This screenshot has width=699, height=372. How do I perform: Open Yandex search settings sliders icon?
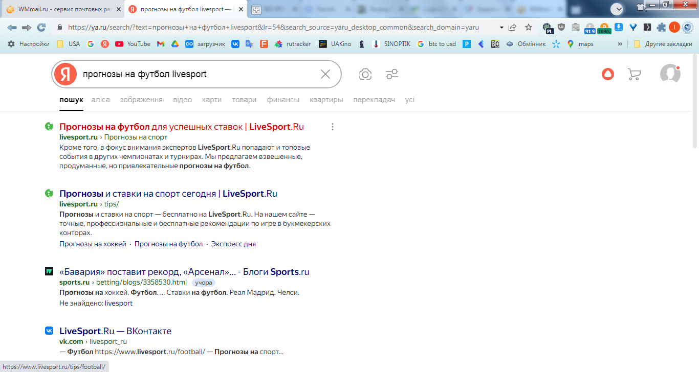392,75
